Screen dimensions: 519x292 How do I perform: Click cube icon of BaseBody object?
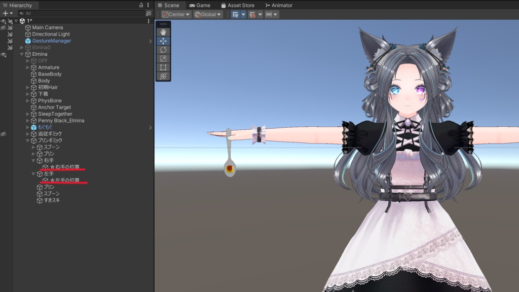[x=34, y=74]
